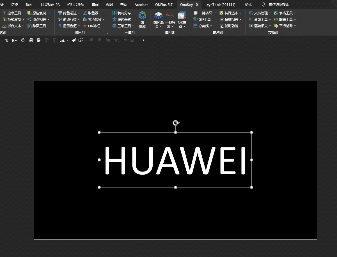The height and width of the screenshot is (257, 337).
Task: Open the GIF工具 tool
Action: click(202, 19)
